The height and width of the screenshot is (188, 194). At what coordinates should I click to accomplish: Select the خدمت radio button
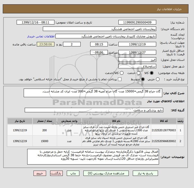pyautogui.click(x=139, y=73)
